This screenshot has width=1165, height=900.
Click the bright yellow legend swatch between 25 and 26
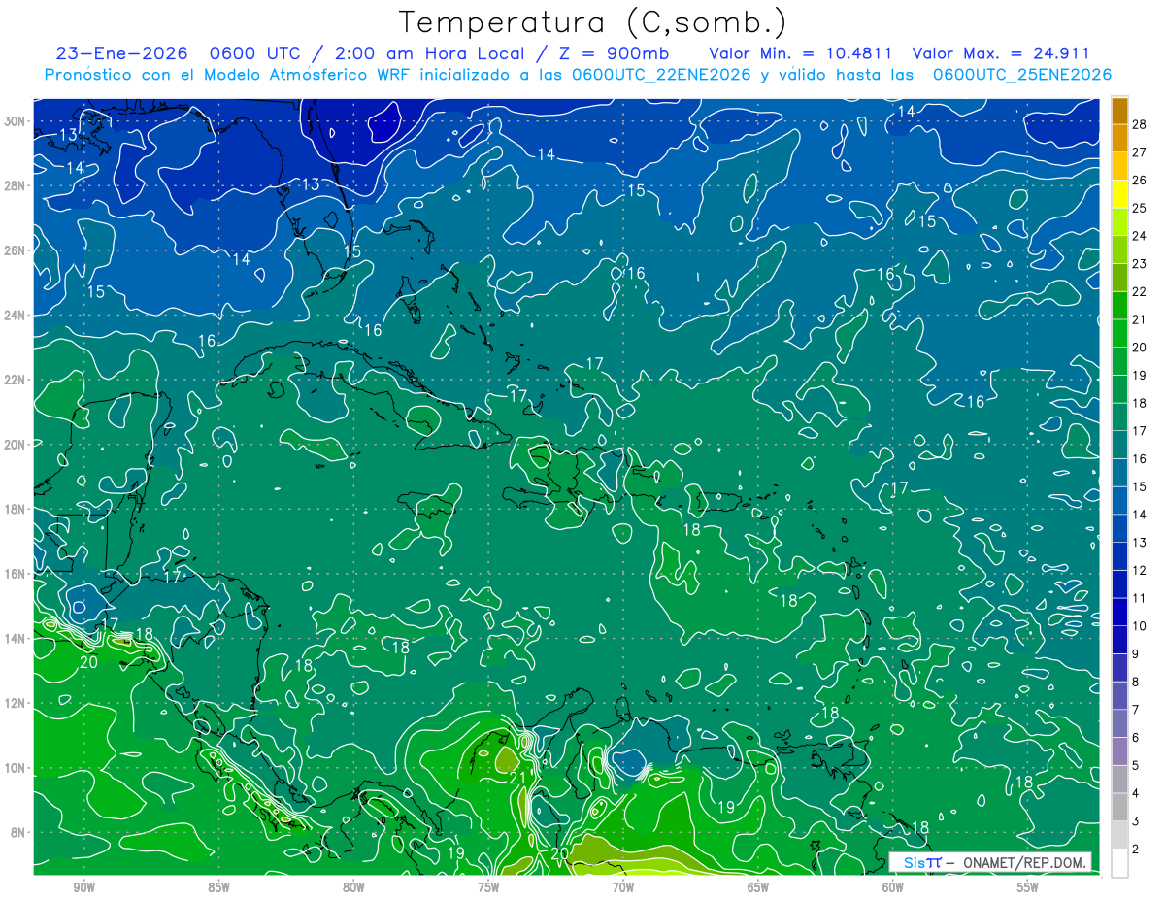(1119, 194)
